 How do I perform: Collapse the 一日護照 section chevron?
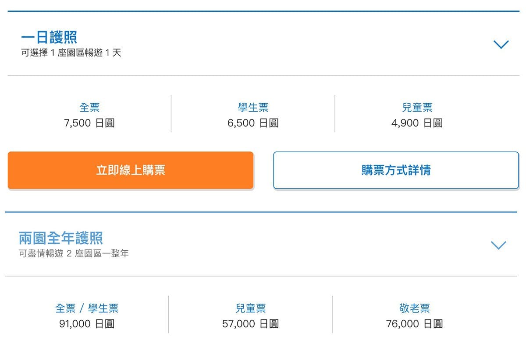(501, 44)
